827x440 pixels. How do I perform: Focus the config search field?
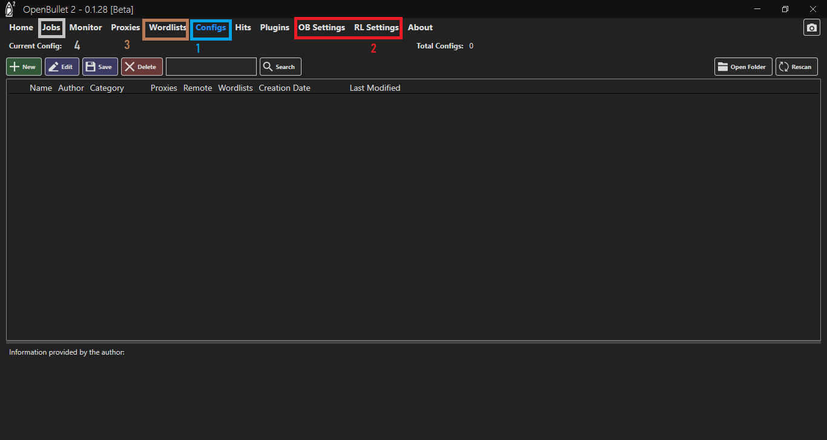211,67
